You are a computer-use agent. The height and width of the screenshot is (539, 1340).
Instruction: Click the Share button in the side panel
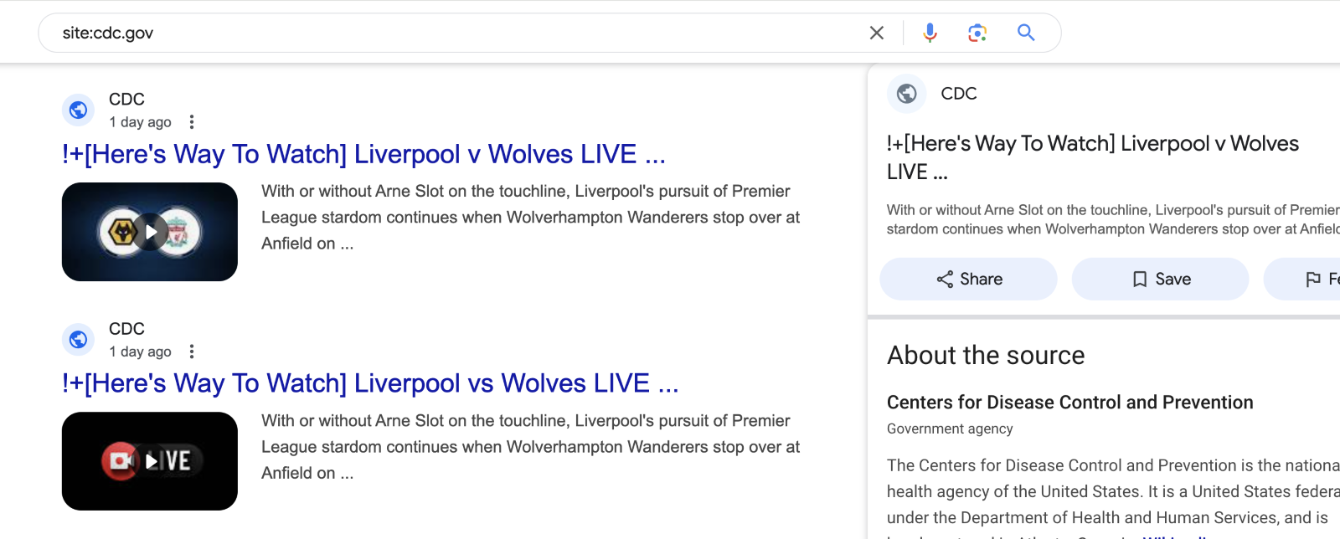[x=968, y=279]
